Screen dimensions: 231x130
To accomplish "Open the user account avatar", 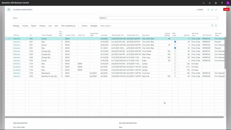I will click(x=228, y=3).
